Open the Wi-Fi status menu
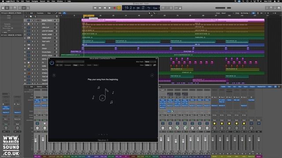 [x=259, y=1]
